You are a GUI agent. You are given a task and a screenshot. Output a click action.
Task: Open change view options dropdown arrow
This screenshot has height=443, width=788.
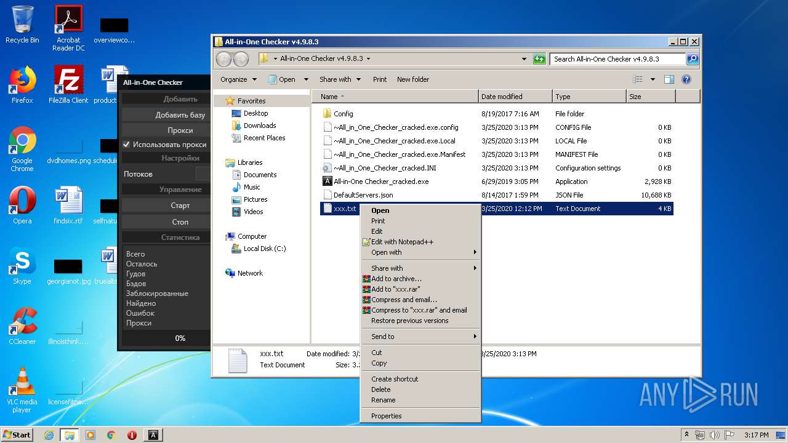[x=653, y=79]
